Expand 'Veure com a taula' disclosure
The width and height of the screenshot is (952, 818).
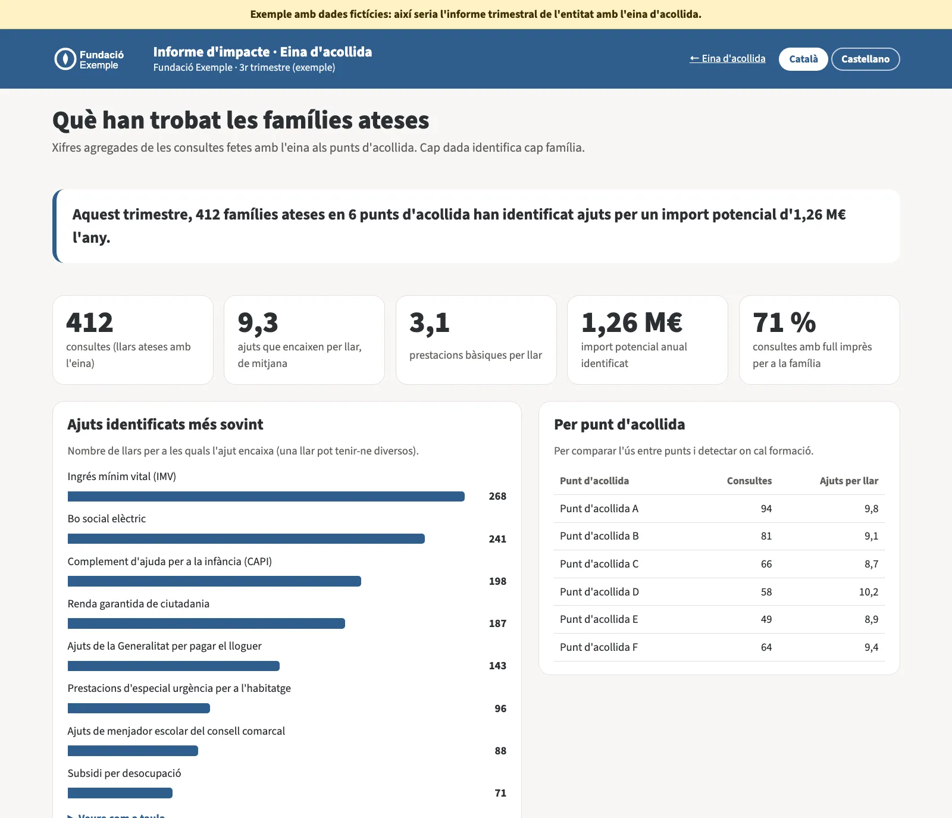pyautogui.click(x=117, y=814)
